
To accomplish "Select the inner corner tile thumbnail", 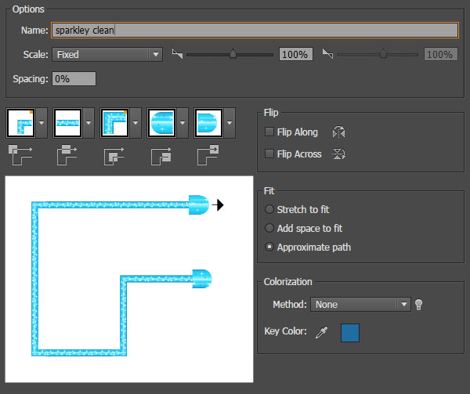I will [x=114, y=123].
